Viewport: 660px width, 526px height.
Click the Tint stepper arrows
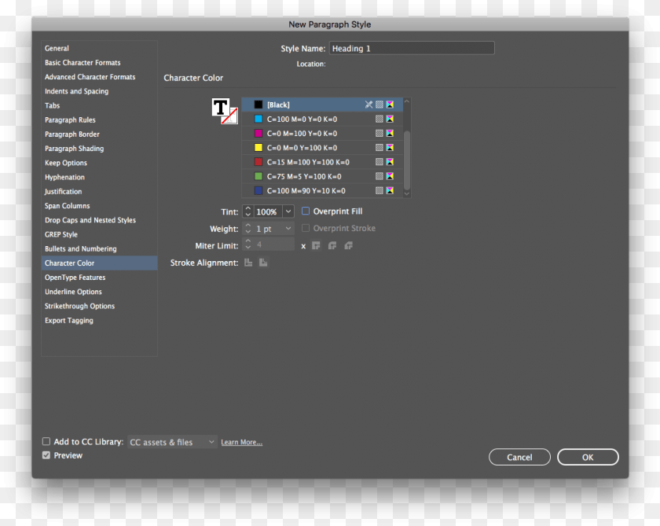(248, 212)
